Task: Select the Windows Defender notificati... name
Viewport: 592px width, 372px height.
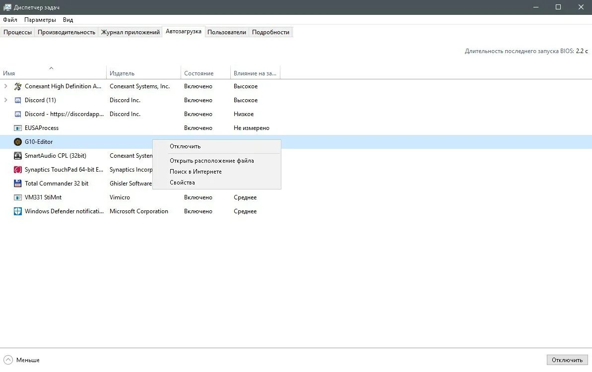Action: 64,211
